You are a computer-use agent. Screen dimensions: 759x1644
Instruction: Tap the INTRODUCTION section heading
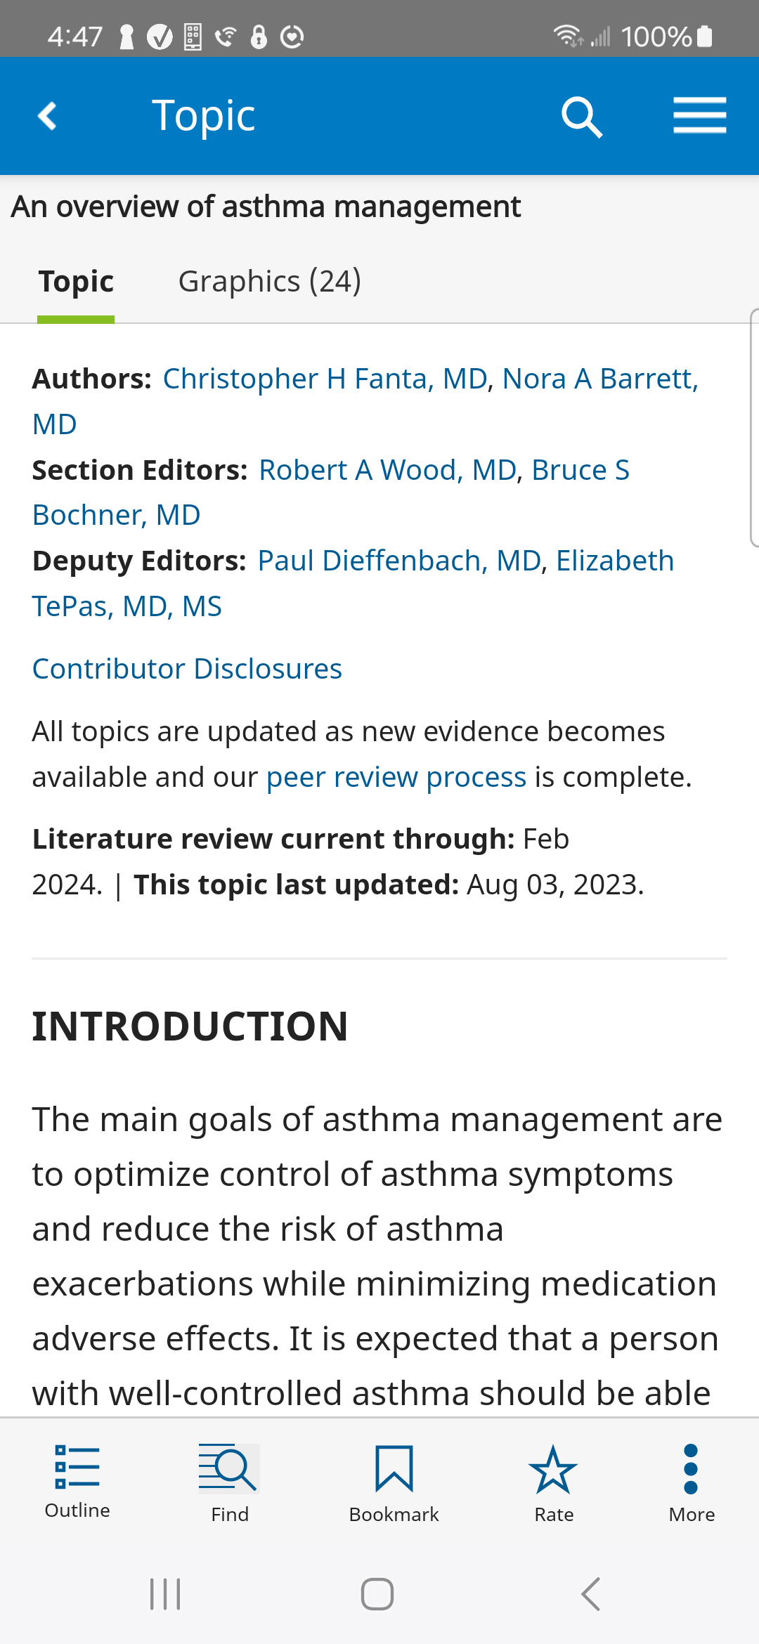190,1026
